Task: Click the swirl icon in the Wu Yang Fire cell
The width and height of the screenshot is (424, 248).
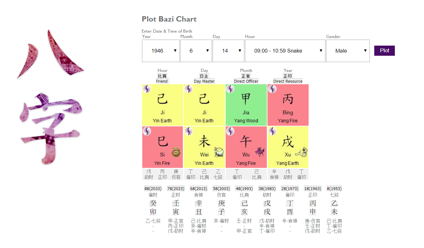Action: point(230,131)
